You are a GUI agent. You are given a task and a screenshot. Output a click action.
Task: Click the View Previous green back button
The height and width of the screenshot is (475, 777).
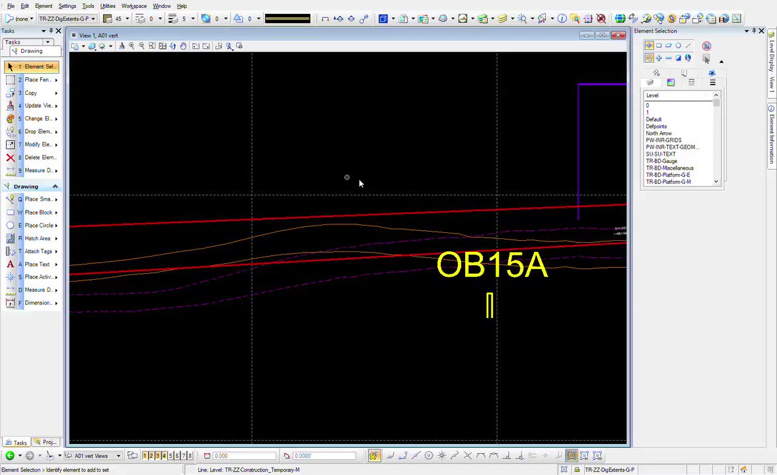pos(10,456)
